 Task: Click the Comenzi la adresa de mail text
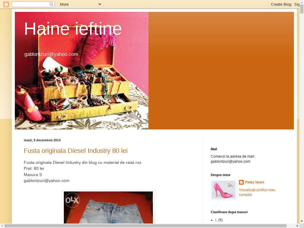pyautogui.click(x=233, y=156)
